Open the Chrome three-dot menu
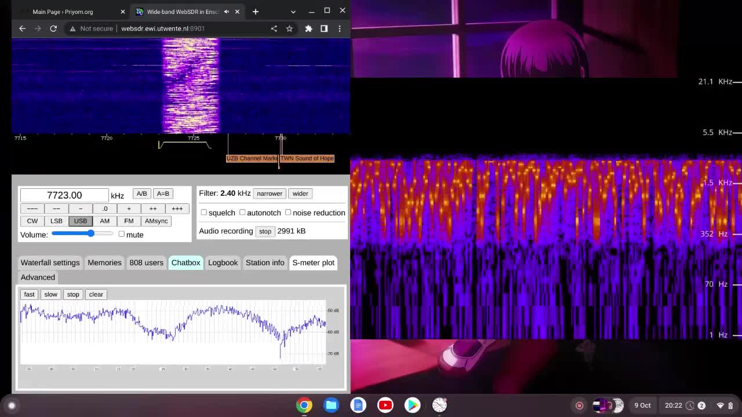 click(x=340, y=28)
